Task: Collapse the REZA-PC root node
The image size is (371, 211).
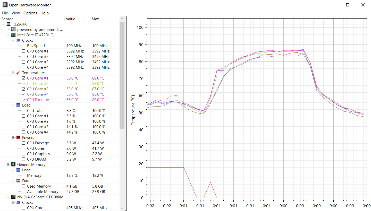Action: point(3,24)
